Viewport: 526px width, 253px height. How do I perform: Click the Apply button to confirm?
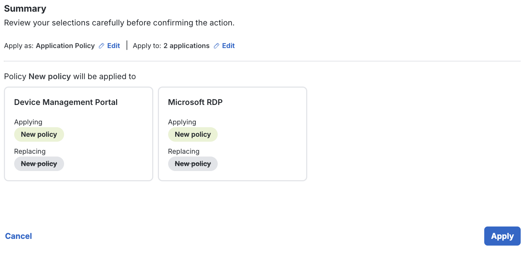(502, 236)
